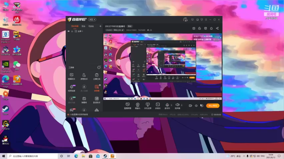This screenshot has height=159, width=284.
Task: Select the 全屏 1 source row
Action: pos(84,31)
